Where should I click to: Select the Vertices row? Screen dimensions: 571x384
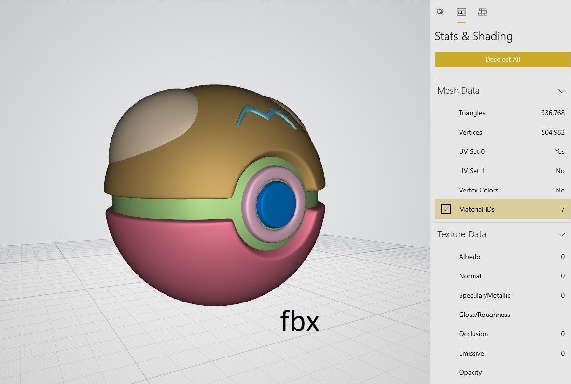tap(502, 132)
